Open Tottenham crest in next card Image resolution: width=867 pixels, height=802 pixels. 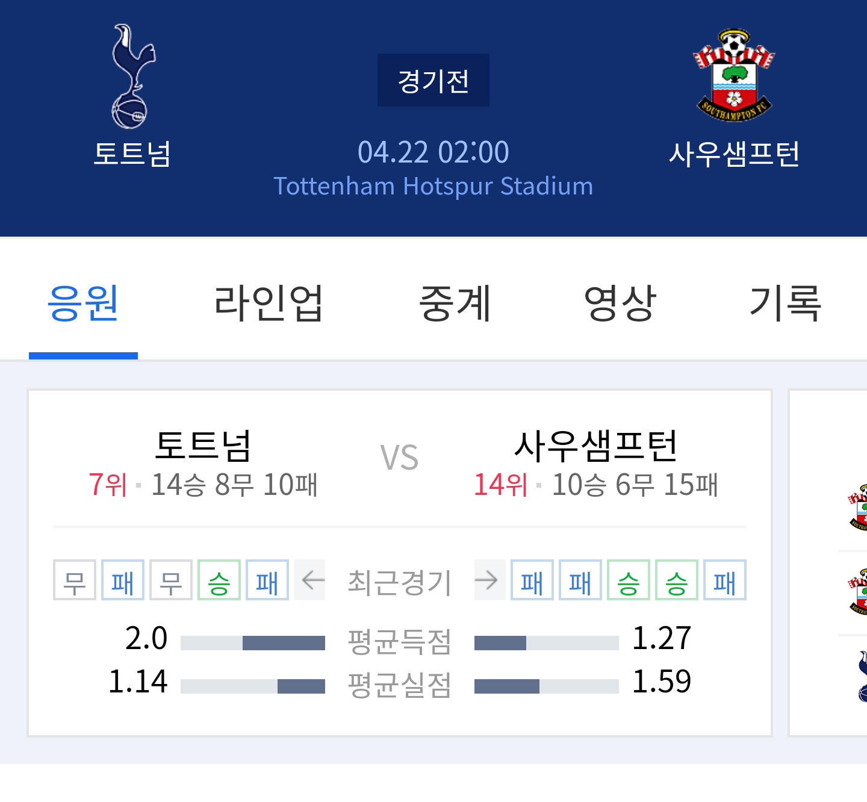[862, 676]
